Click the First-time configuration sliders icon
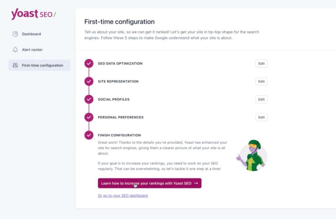 [15, 65]
